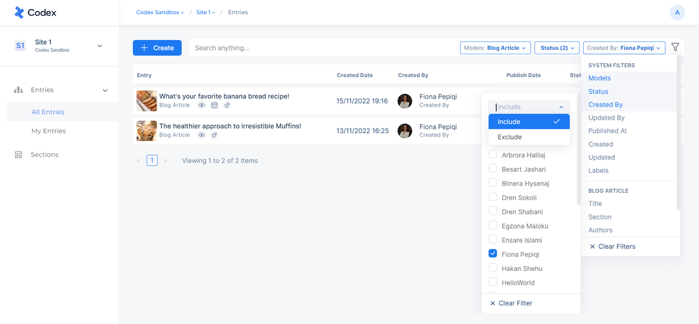The image size is (699, 324).
Task: Open the Status (2) filter dropdown
Action: coord(557,48)
